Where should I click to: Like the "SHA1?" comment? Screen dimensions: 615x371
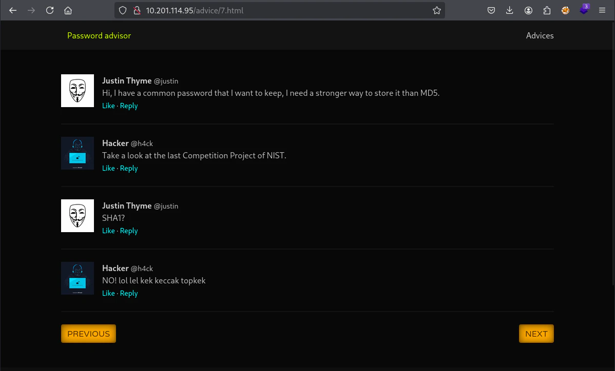point(108,231)
